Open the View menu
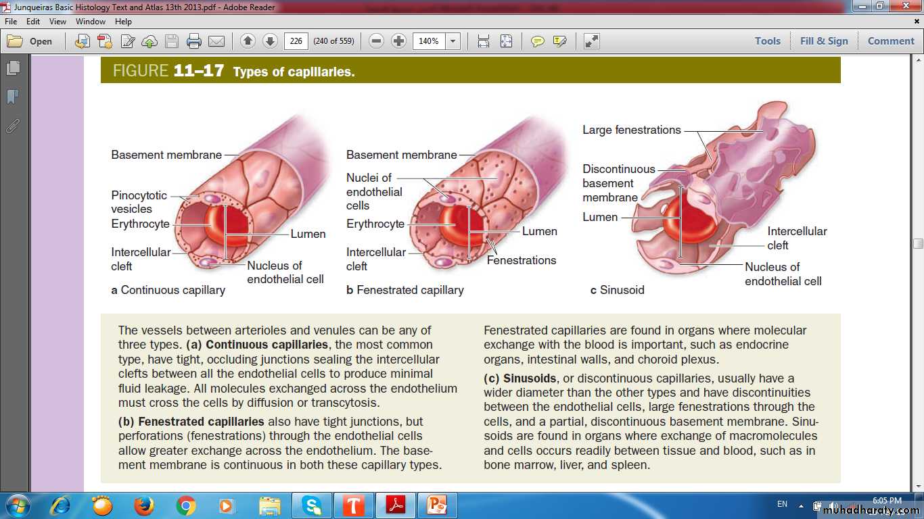The height and width of the screenshot is (519, 924). click(57, 22)
